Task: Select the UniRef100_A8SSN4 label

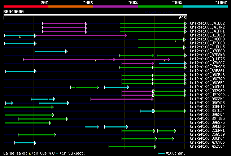Action: (x=207, y=99)
